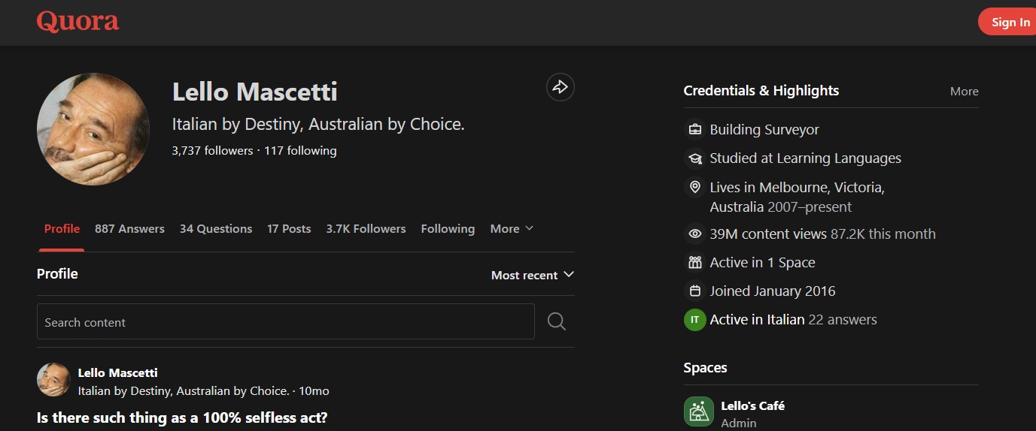This screenshot has height=431, width=1036.
Task: Expand the More tabs dropdown
Action: tap(512, 229)
